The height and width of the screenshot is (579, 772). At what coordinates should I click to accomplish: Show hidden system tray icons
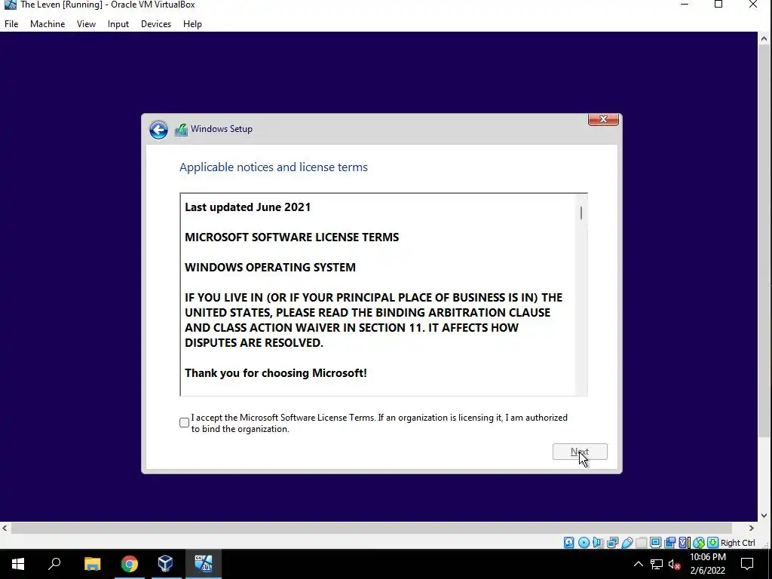pyautogui.click(x=638, y=564)
